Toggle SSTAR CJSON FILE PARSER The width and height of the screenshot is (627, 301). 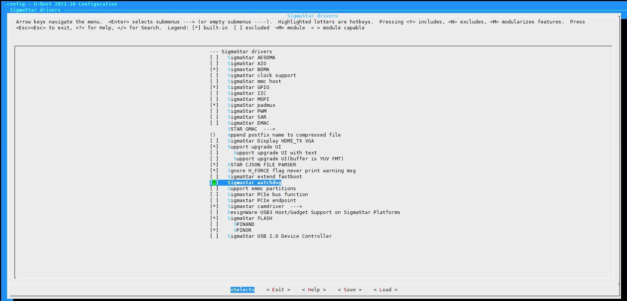(253, 165)
